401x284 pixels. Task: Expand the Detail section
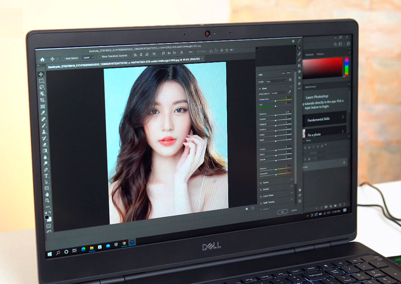(x=266, y=189)
